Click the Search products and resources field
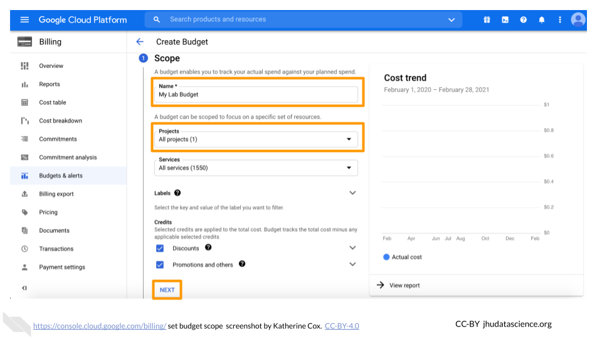Image resolution: width=602 pixels, height=339 pixels. (x=304, y=19)
